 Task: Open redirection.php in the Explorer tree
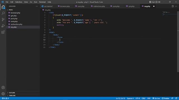[16, 24]
